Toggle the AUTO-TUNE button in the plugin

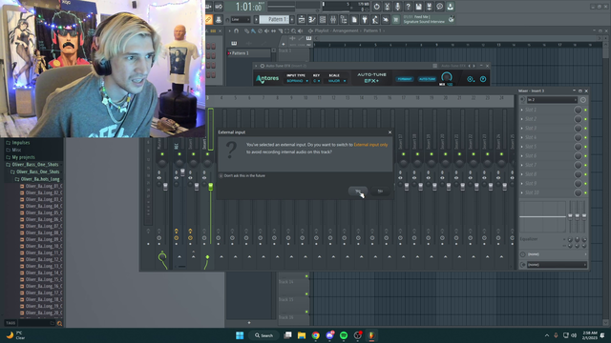click(427, 79)
